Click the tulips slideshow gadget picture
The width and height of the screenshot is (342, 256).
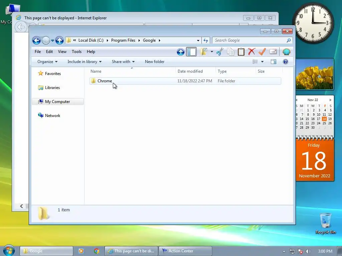[315, 74]
